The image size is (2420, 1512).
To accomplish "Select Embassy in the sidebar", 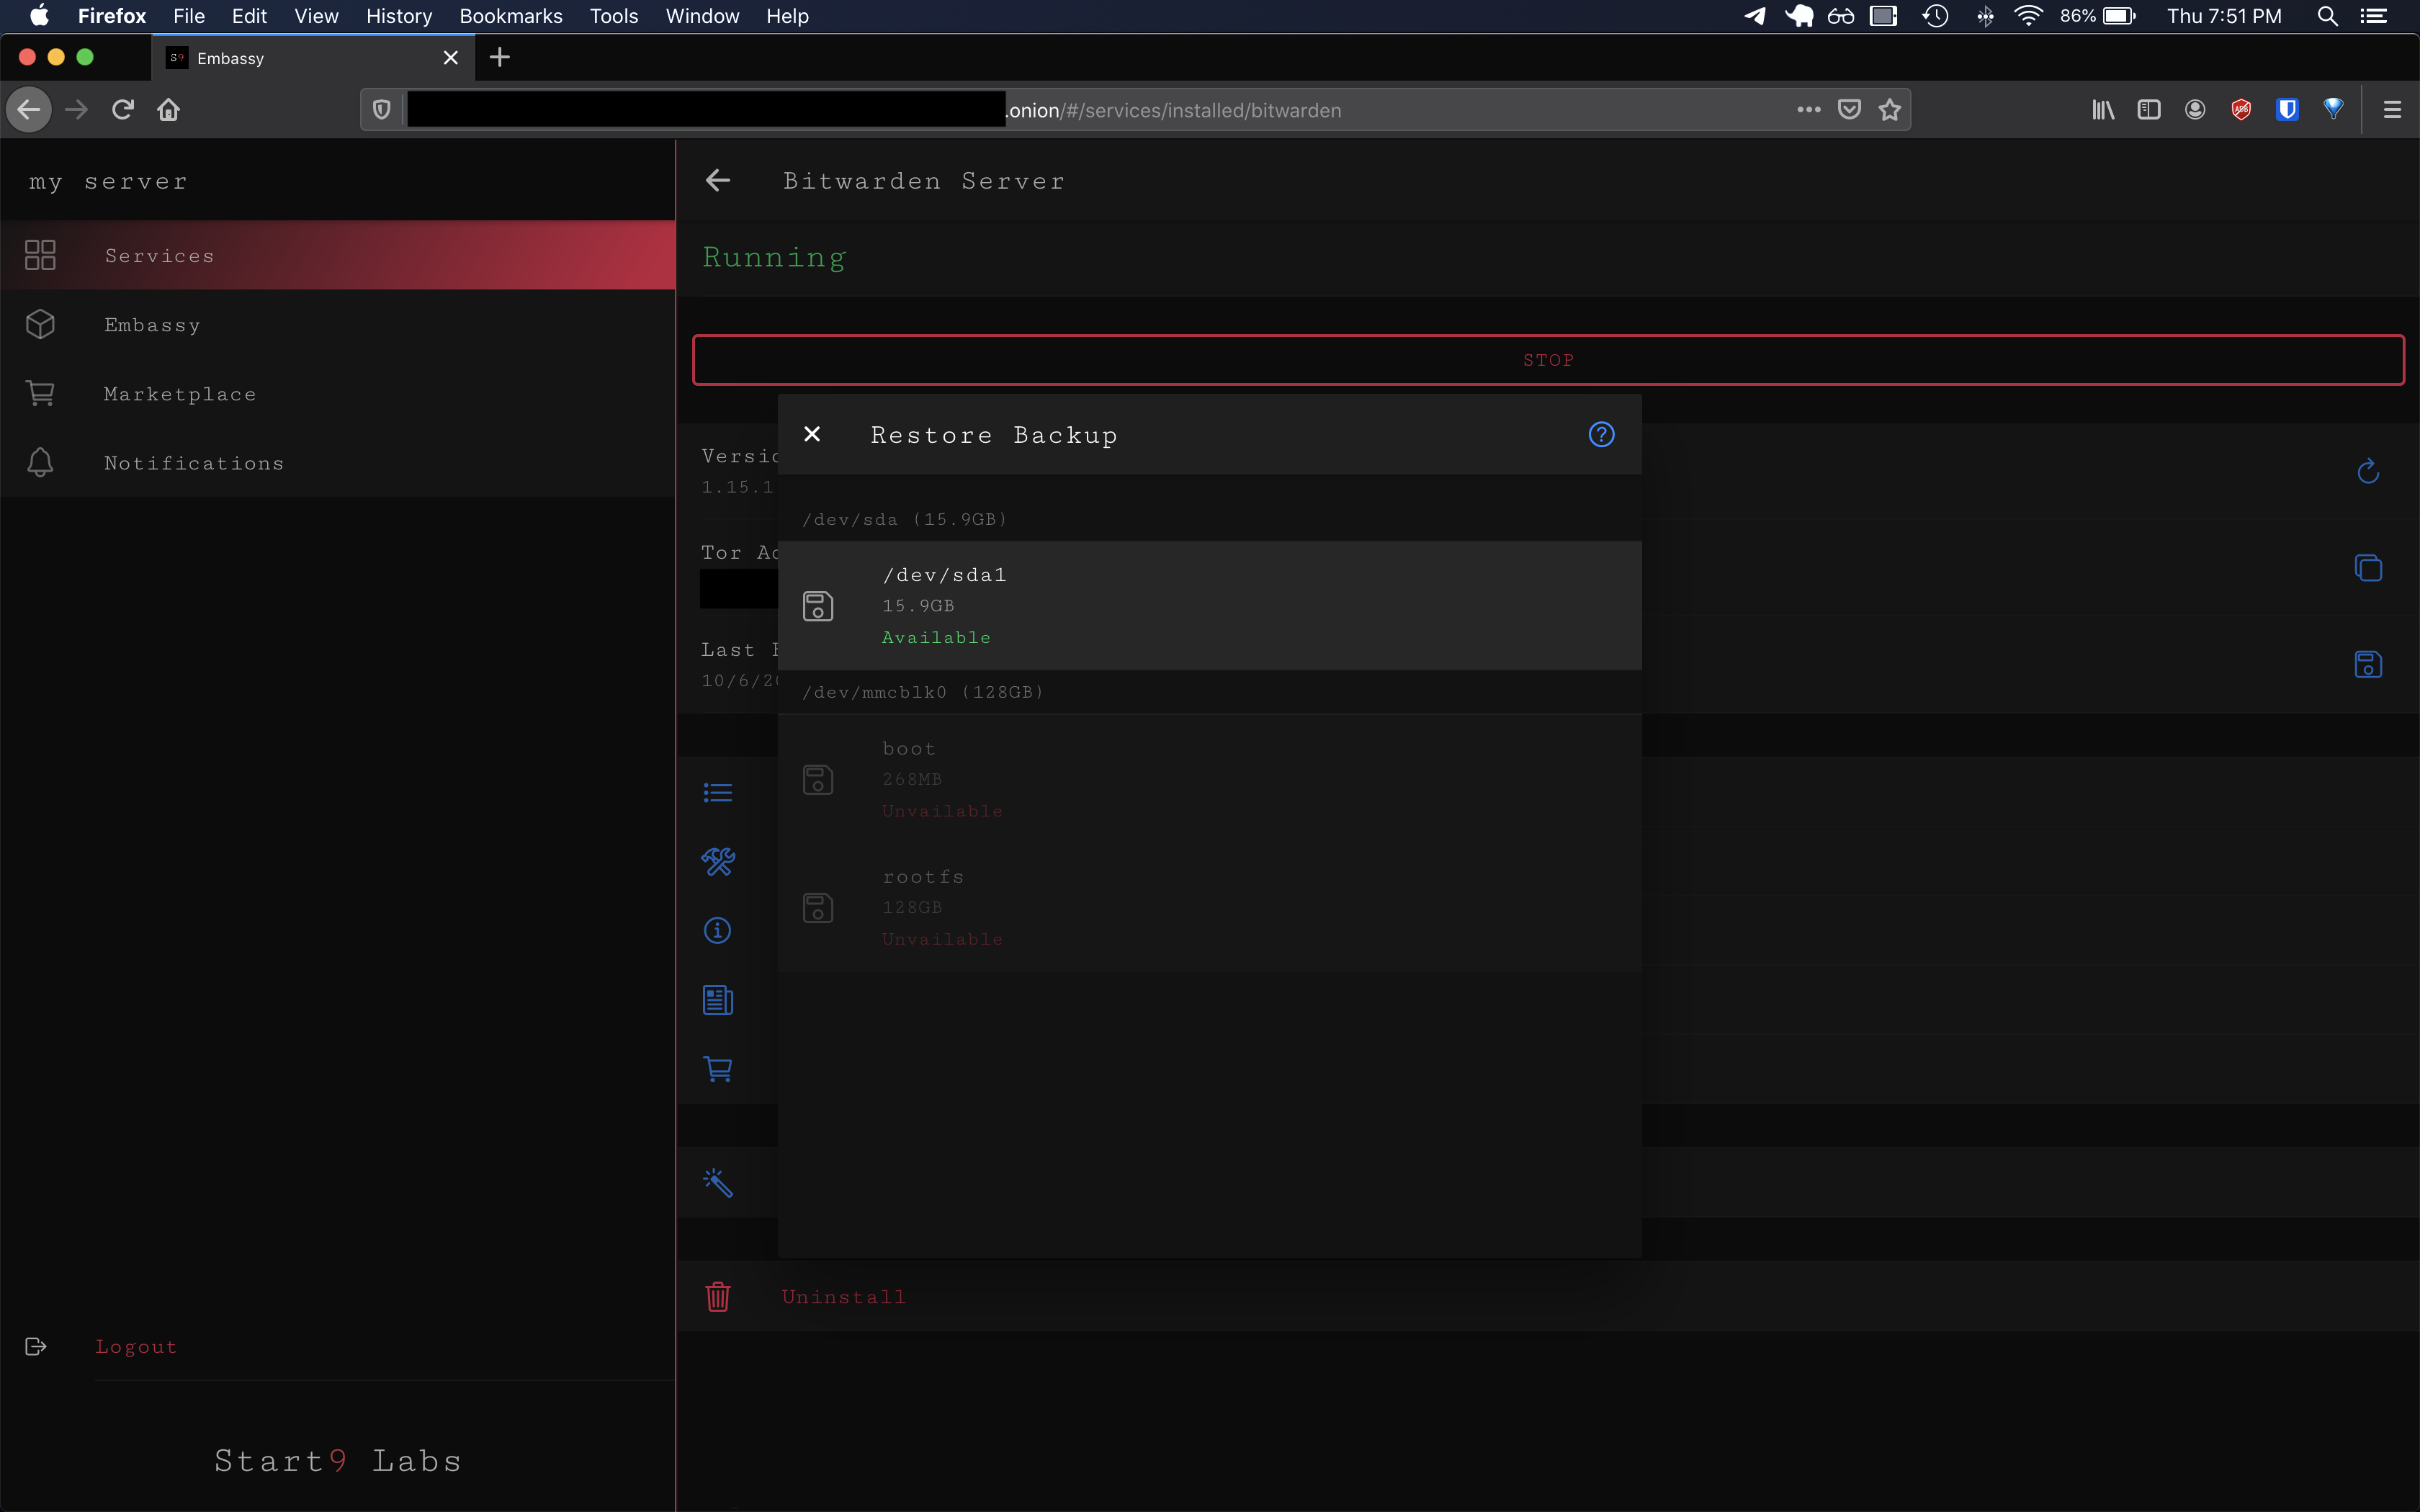I will (152, 325).
